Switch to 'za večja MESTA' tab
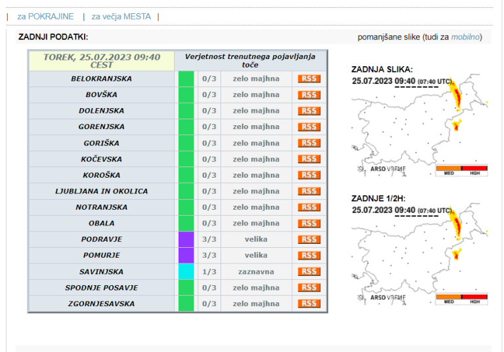The height and width of the screenshot is (352, 504). (x=121, y=16)
